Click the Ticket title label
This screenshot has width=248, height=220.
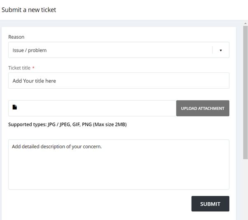tap(19, 68)
